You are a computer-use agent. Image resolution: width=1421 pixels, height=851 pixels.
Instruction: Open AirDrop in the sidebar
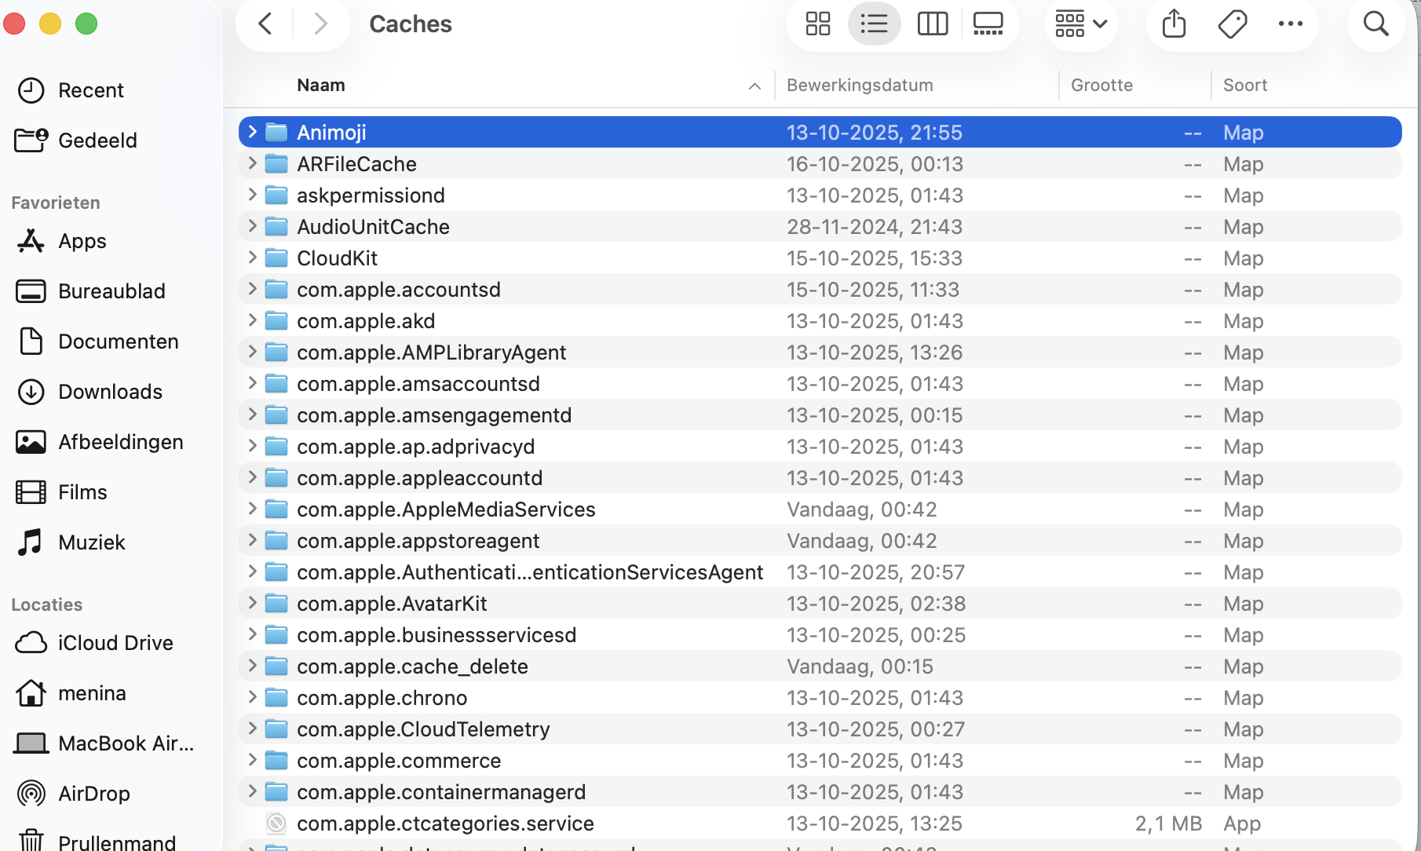click(x=93, y=793)
